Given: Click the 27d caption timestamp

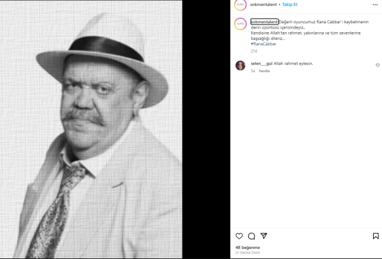Looking at the screenshot, I should tap(253, 51).
